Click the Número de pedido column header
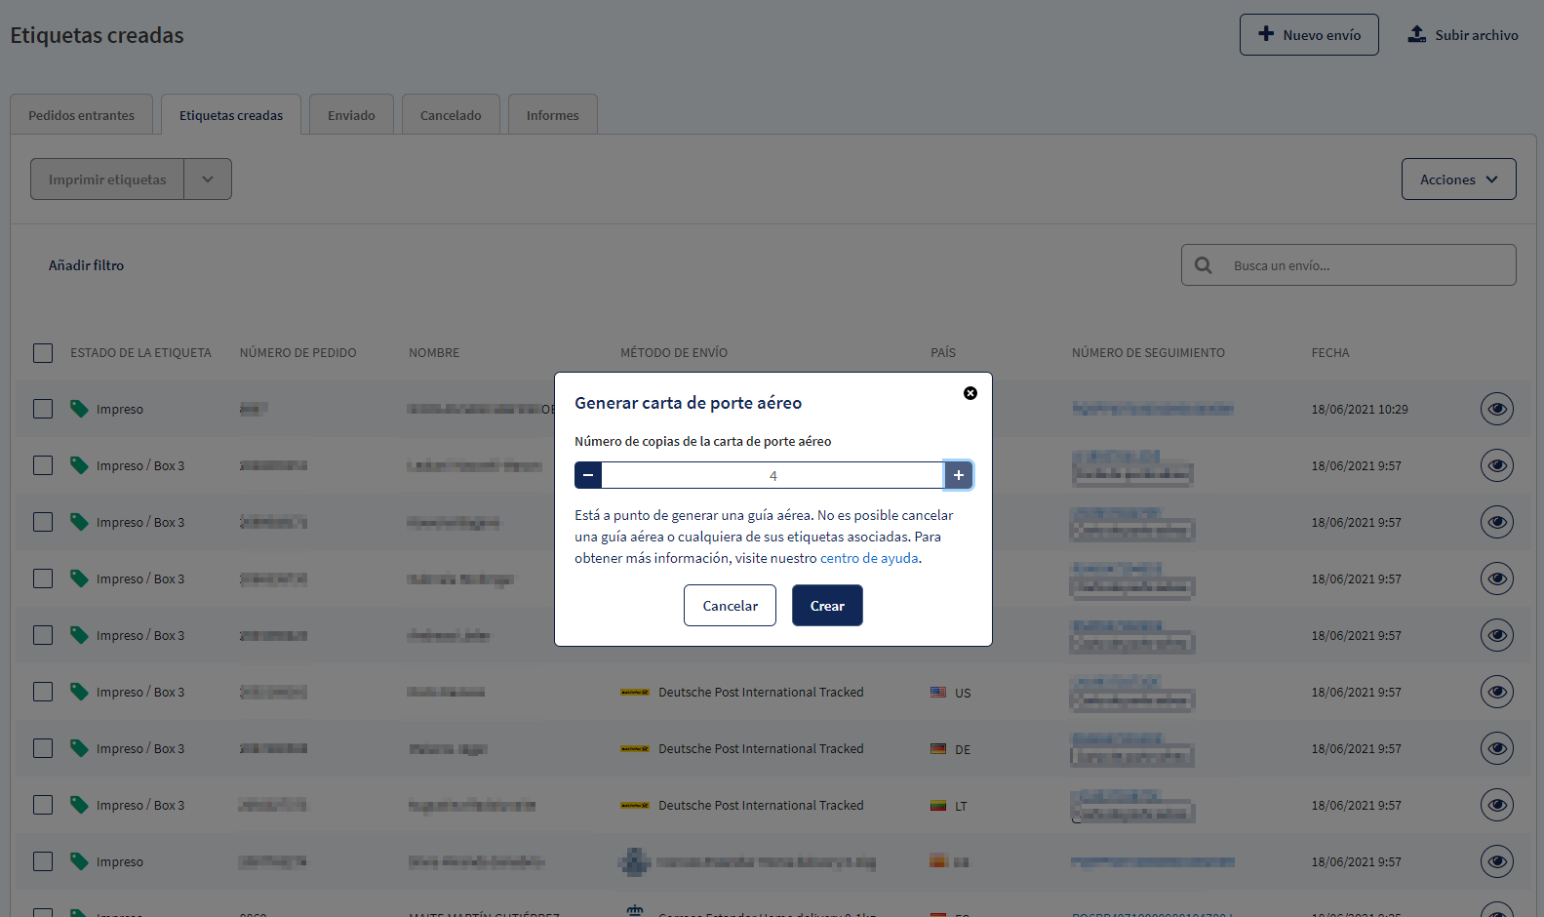 tap(297, 352)
